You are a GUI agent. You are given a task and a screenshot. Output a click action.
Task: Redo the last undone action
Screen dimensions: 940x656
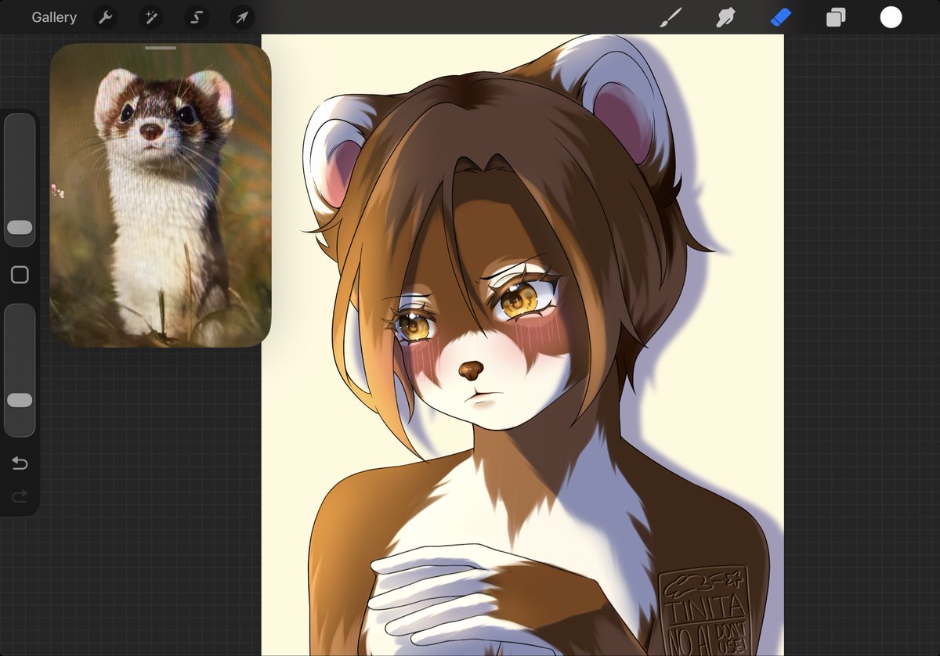[x=20, y=496]
